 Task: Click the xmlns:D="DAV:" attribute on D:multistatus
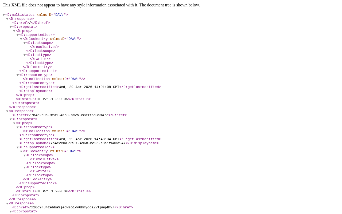51,15
